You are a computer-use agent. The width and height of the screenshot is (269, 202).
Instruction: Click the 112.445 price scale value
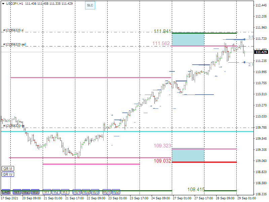point(261,5)
